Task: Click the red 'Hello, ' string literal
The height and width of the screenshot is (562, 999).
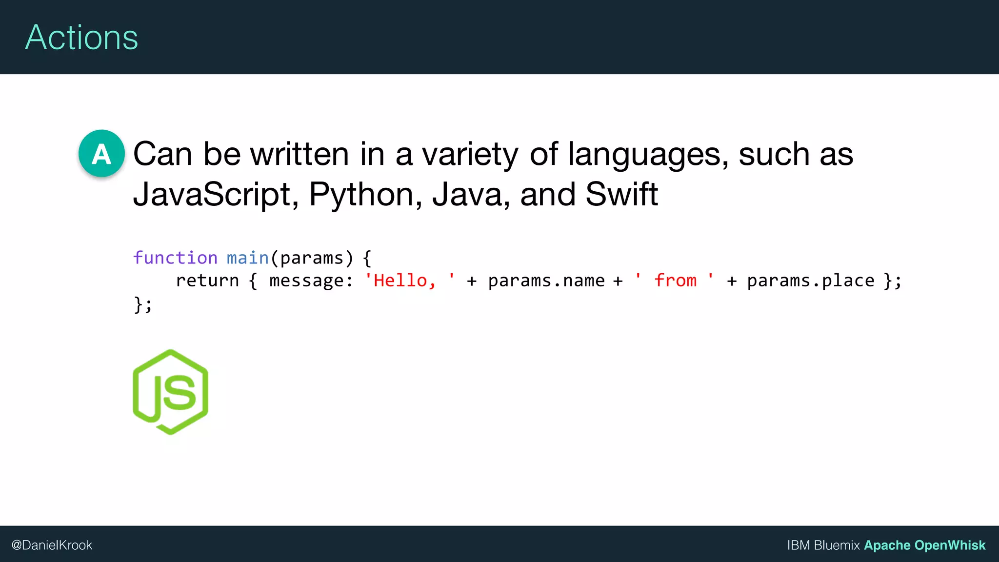Action: 410,281
